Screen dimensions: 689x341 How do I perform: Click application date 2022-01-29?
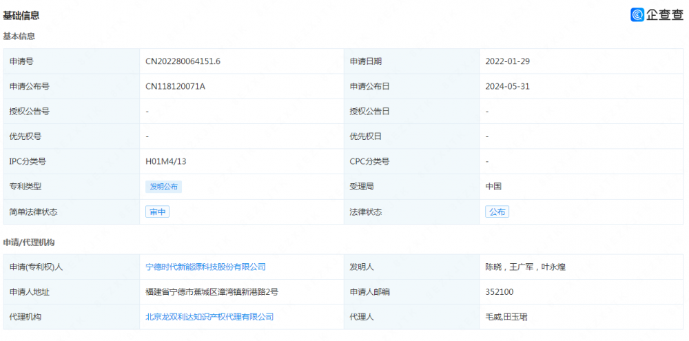(508, 61)
